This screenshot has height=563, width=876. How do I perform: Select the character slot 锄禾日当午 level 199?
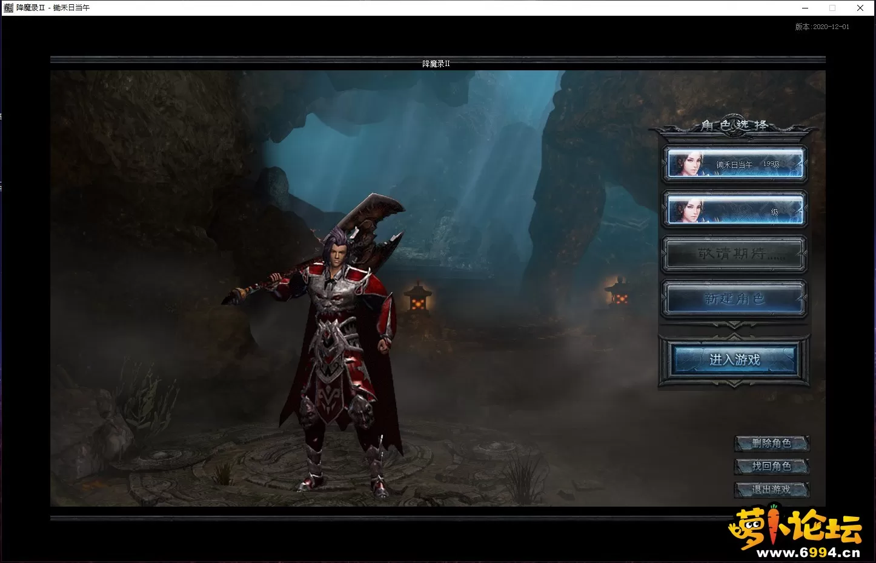735,163
